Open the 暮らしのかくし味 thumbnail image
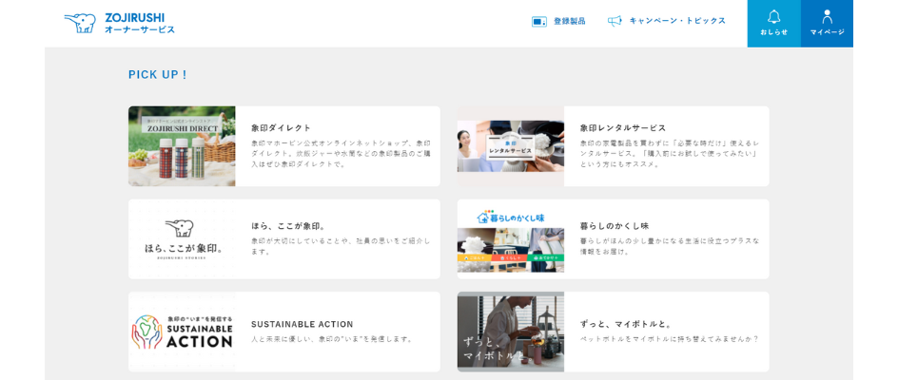This screenshot has height=380, width=898. click(x=510, y=239)
